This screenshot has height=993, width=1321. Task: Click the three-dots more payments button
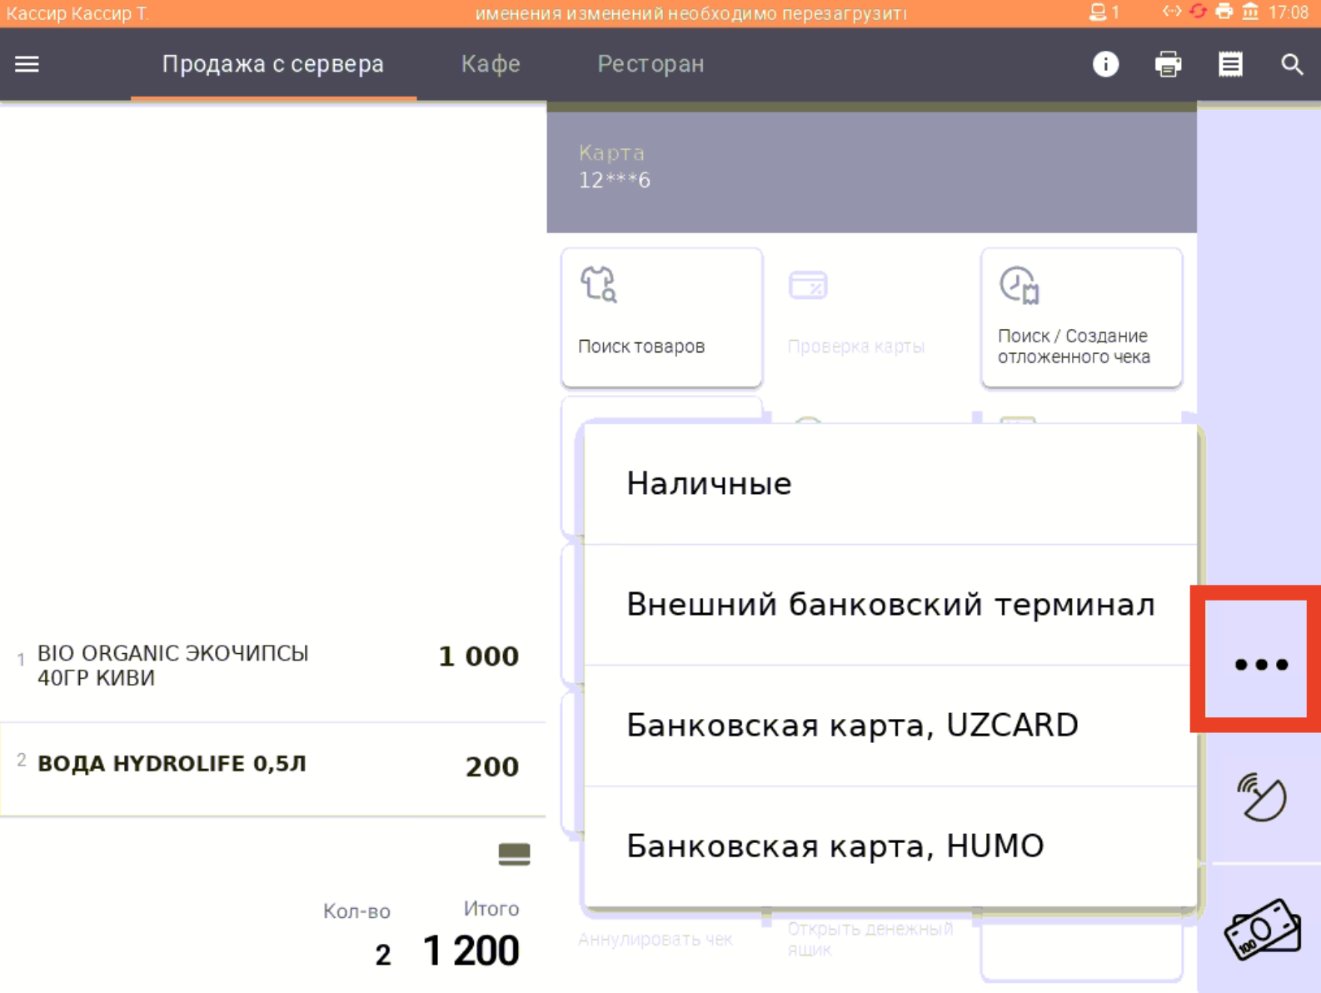click(x=1261, y=664)
